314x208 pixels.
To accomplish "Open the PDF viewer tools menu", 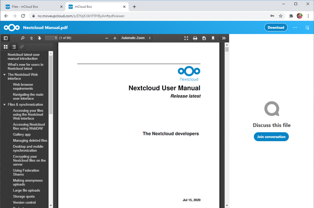I will pyautogui.click(x=223, y=38).
